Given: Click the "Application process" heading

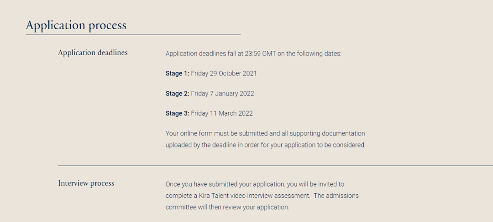Looking at the screenshot, I should click(x=76, y=25).
